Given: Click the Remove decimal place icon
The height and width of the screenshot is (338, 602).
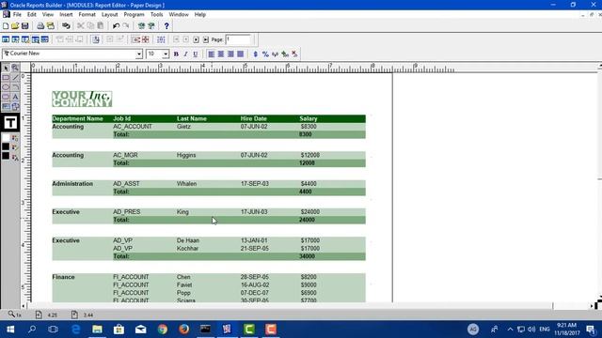Looking at the screenshot, I should click(x=294, y=54).
